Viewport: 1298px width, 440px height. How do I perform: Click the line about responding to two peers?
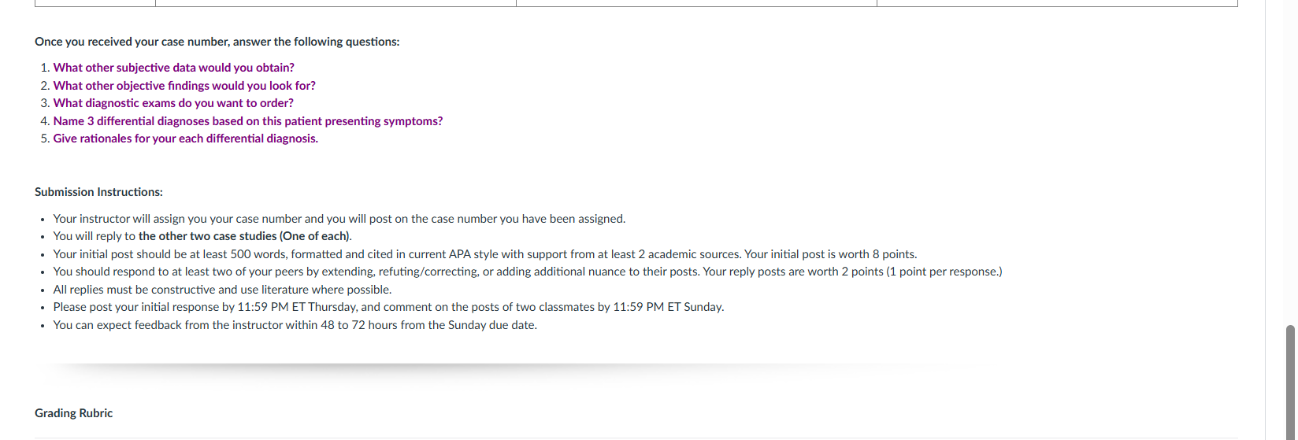(527, 272)
